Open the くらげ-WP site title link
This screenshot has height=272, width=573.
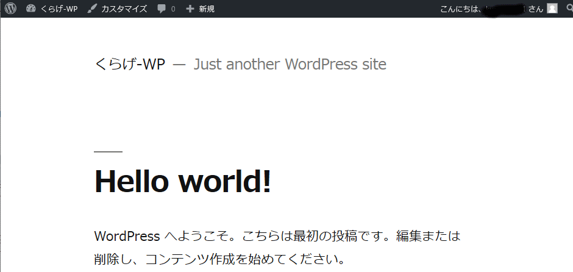tap(130, 65)
